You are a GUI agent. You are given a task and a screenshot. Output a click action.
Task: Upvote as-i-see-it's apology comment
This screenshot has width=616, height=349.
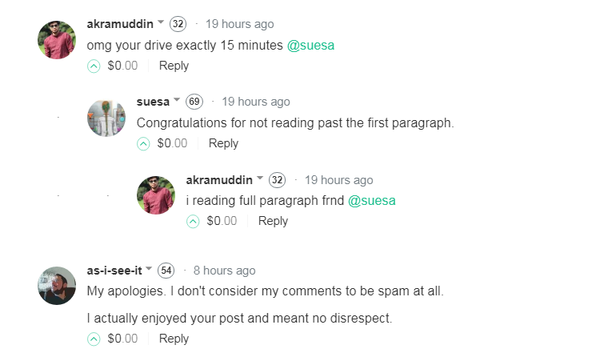[94, 339]
